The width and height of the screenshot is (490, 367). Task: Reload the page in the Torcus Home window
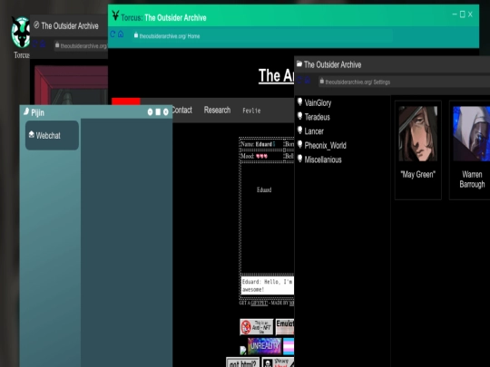click(113, 34)
